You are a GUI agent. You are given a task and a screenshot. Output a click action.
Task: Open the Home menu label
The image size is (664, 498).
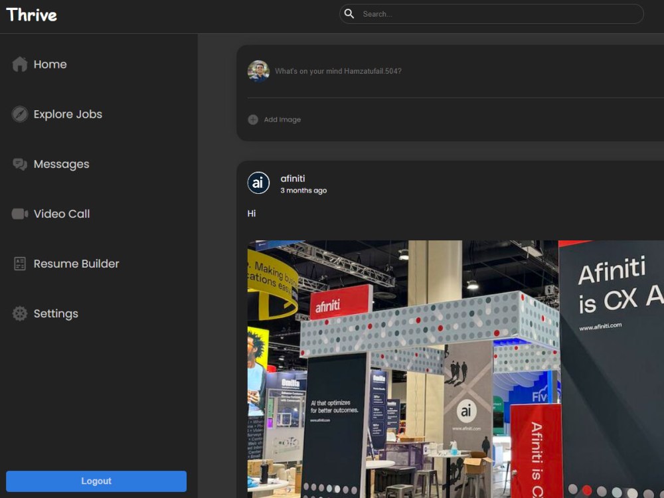tap(50, 64)
